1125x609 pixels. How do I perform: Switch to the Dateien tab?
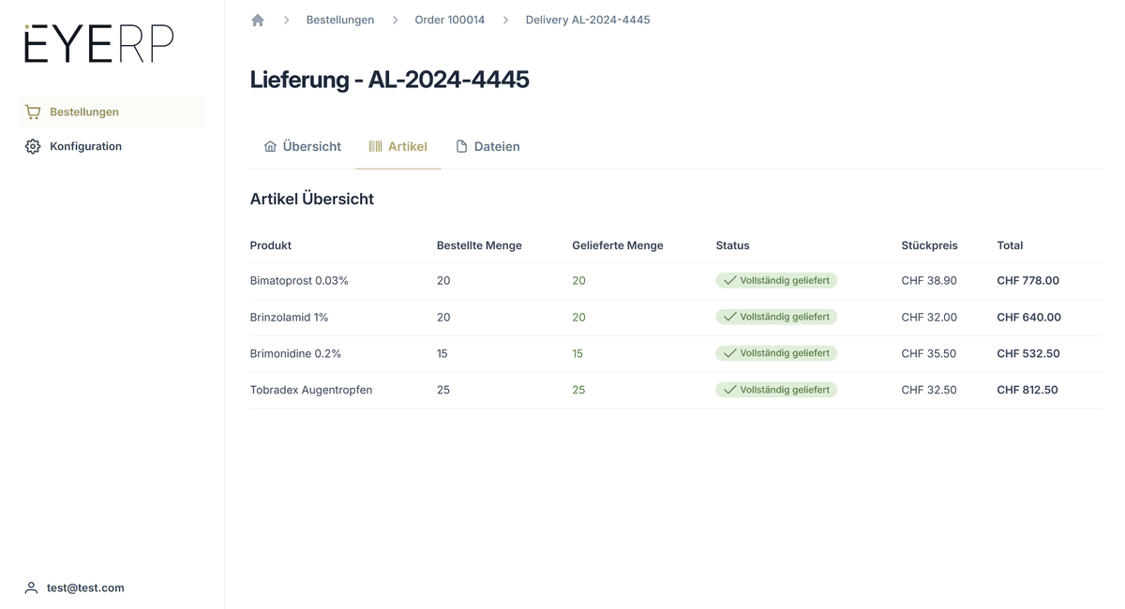[496, 147]
